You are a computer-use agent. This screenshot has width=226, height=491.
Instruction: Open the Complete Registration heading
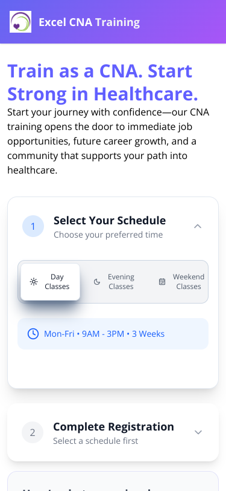pos(114,427)
